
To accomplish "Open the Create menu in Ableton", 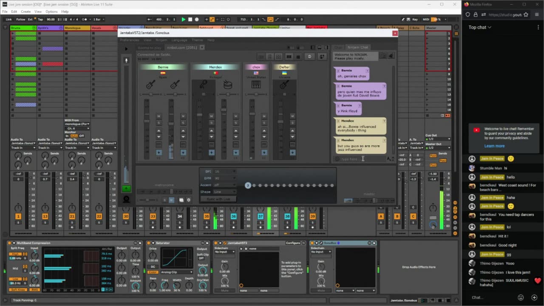I will pos(25,11).
